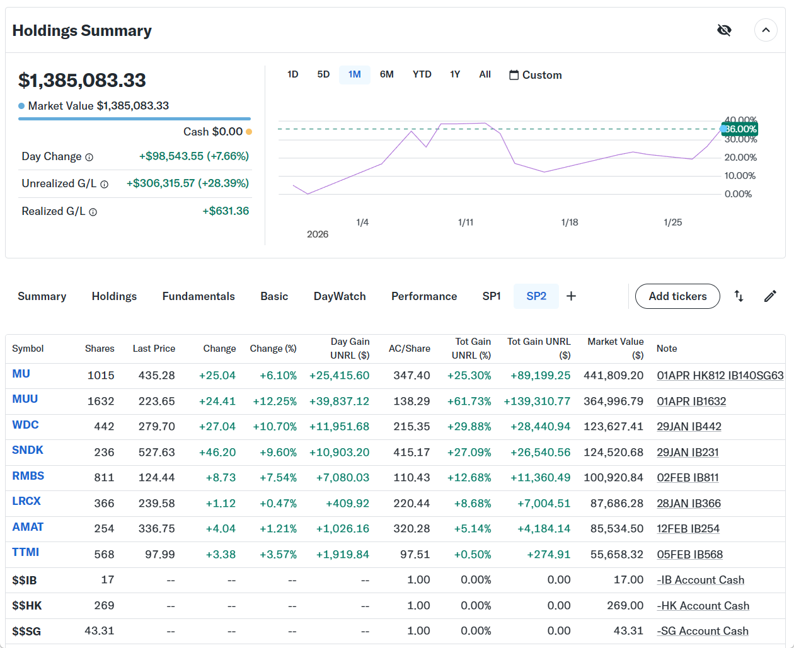The image size is (794, 648).
Task: Click the sort arrows icon
Action: 739,296
